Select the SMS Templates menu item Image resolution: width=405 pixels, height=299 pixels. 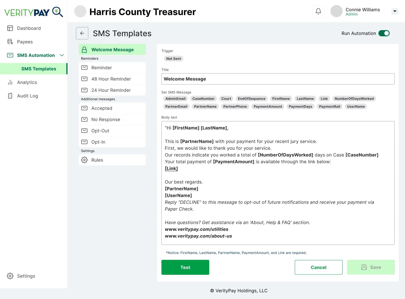point(39,69)
